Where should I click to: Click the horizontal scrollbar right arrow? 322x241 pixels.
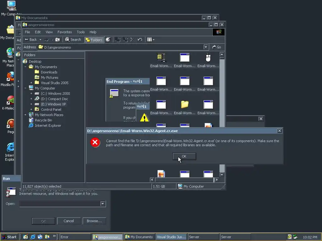217,180
